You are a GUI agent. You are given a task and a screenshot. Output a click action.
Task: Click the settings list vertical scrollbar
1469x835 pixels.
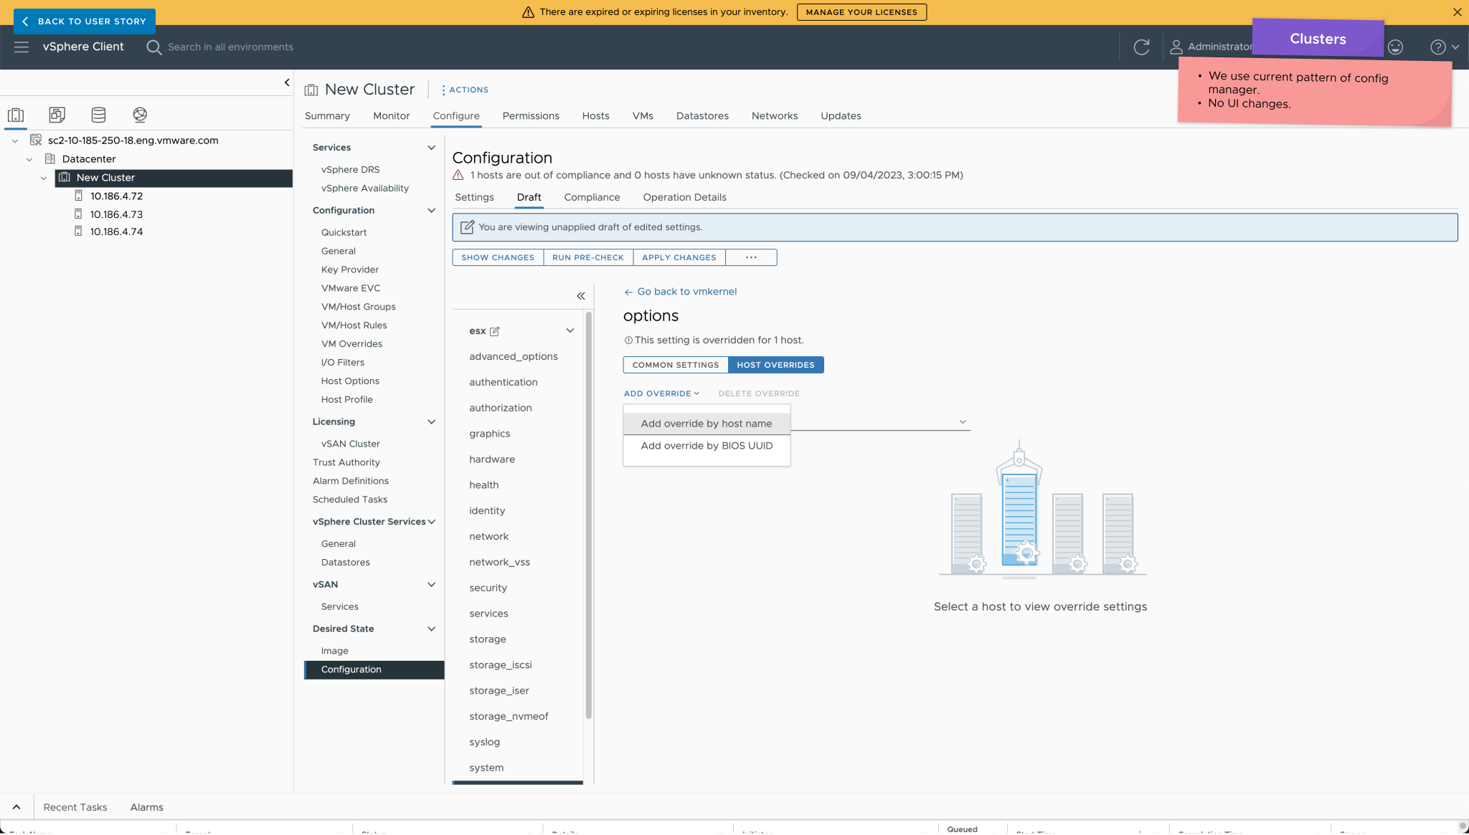point(589,516)
